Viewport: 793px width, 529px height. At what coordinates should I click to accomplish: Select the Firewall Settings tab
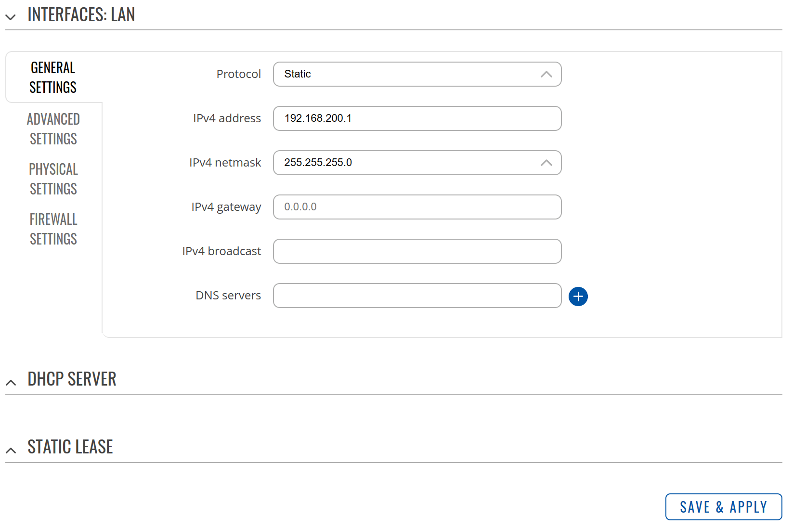[53, 229]
